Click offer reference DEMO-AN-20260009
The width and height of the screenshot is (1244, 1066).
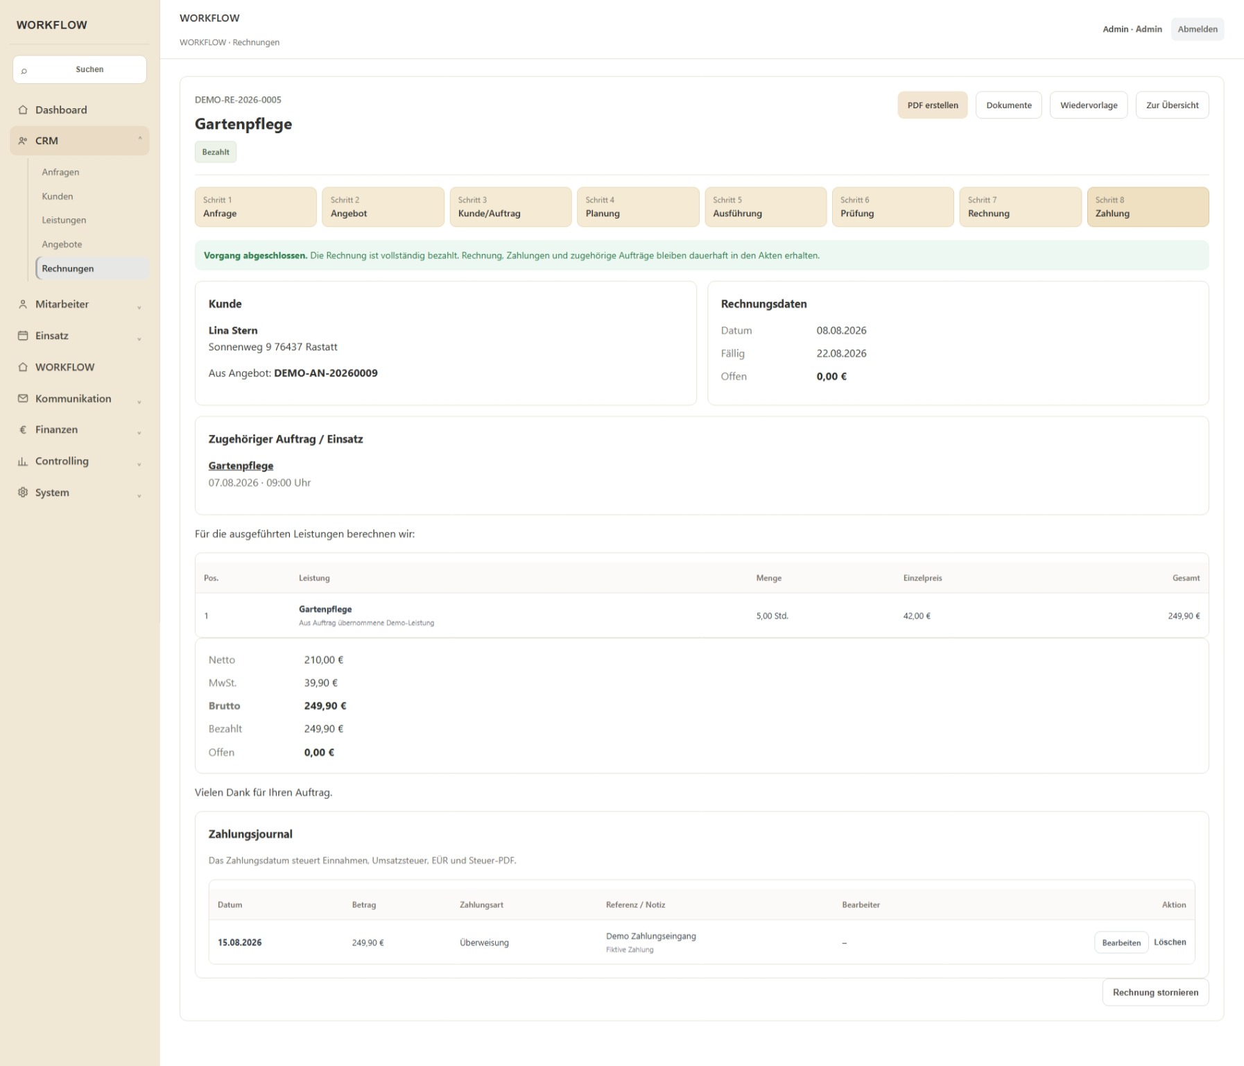326,373
